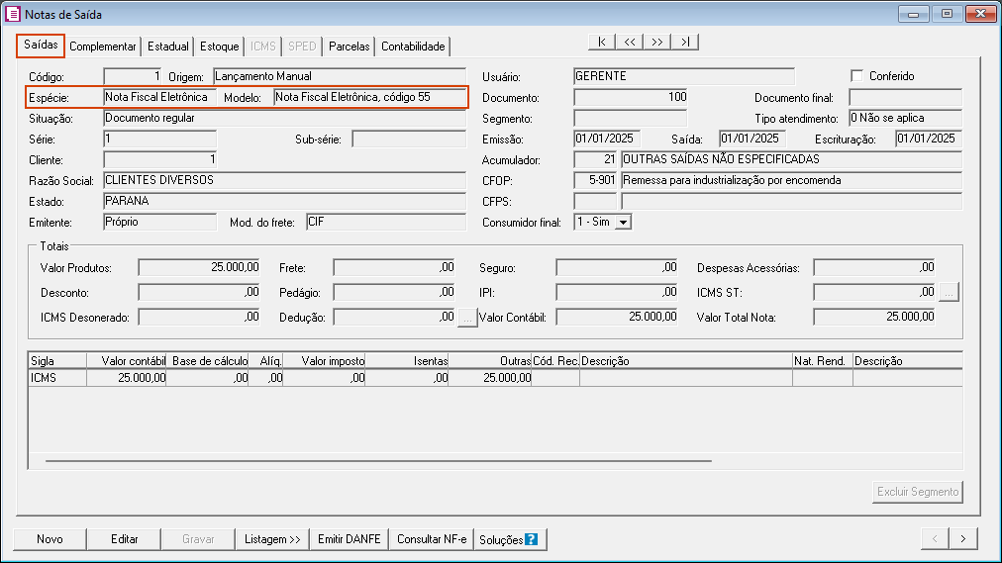Open Dedução details ellipsis button
Screen dimensions: 1002x563
point(467,317)
